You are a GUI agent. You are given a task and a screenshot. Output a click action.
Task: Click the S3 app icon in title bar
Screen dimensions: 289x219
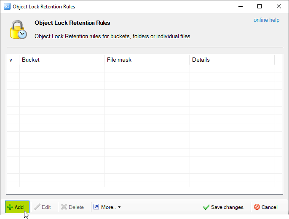7,6
